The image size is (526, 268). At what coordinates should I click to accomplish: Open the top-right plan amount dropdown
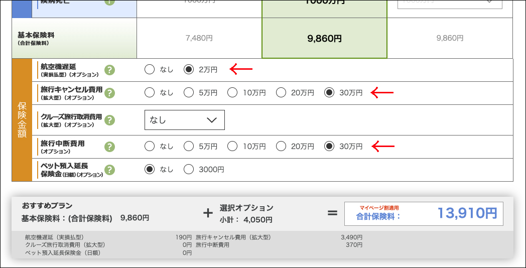(450, 3)
